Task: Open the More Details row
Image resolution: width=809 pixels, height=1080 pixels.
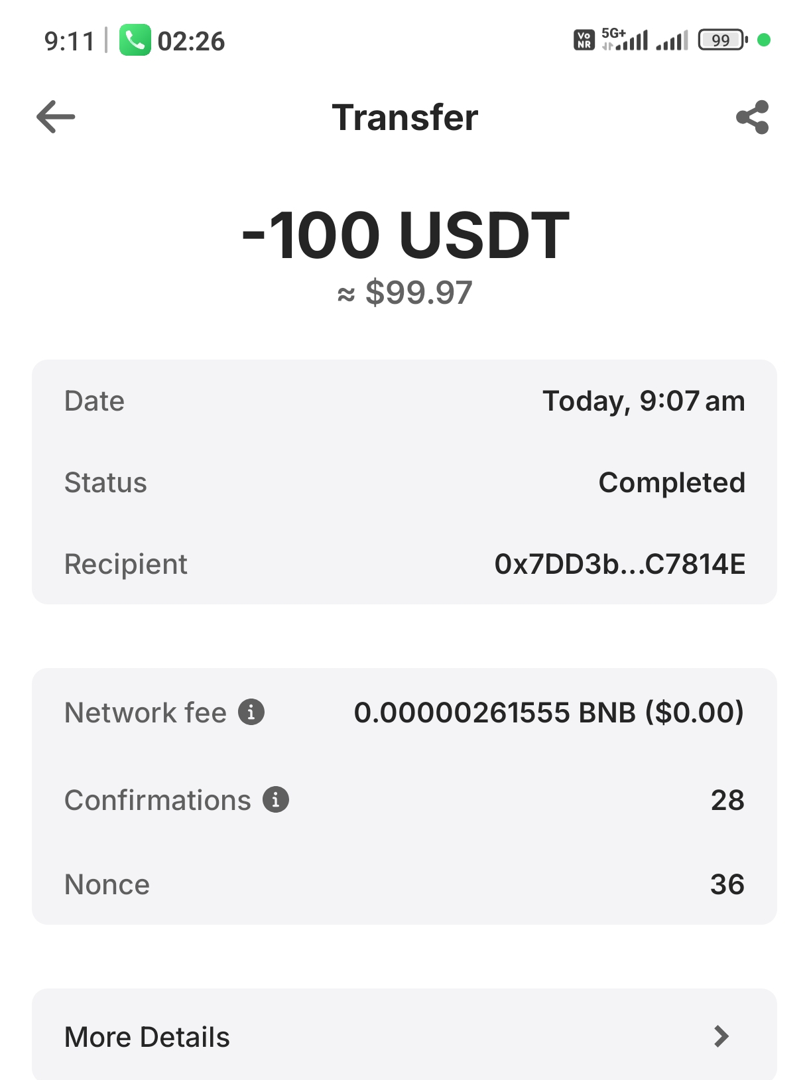Action: tap(404, 1036)
